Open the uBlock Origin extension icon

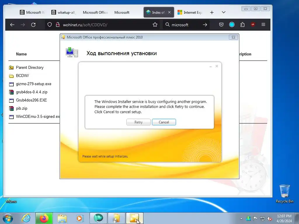click(253, 24)
